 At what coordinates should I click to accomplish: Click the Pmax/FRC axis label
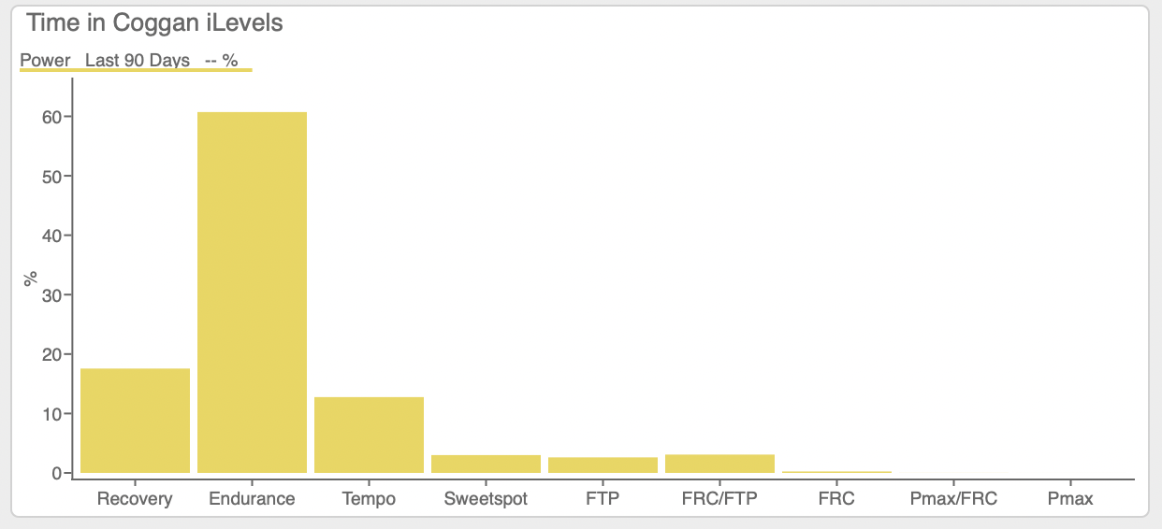coord(953,498)
